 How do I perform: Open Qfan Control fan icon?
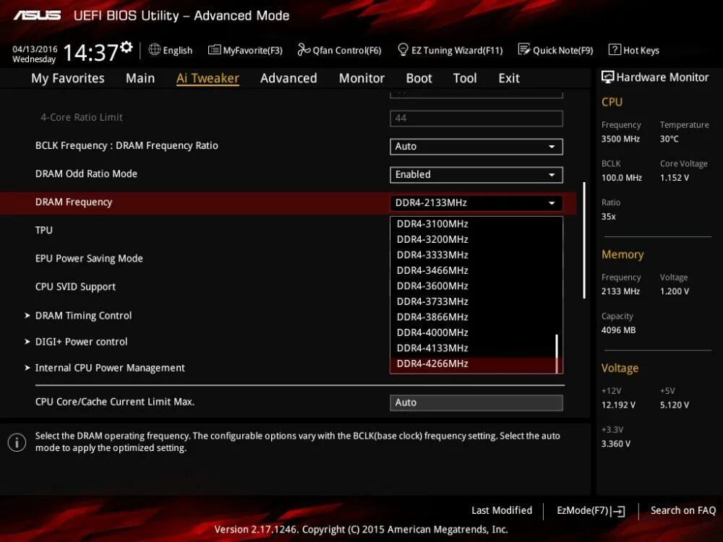pyautogui.click(x=304, y=49)
